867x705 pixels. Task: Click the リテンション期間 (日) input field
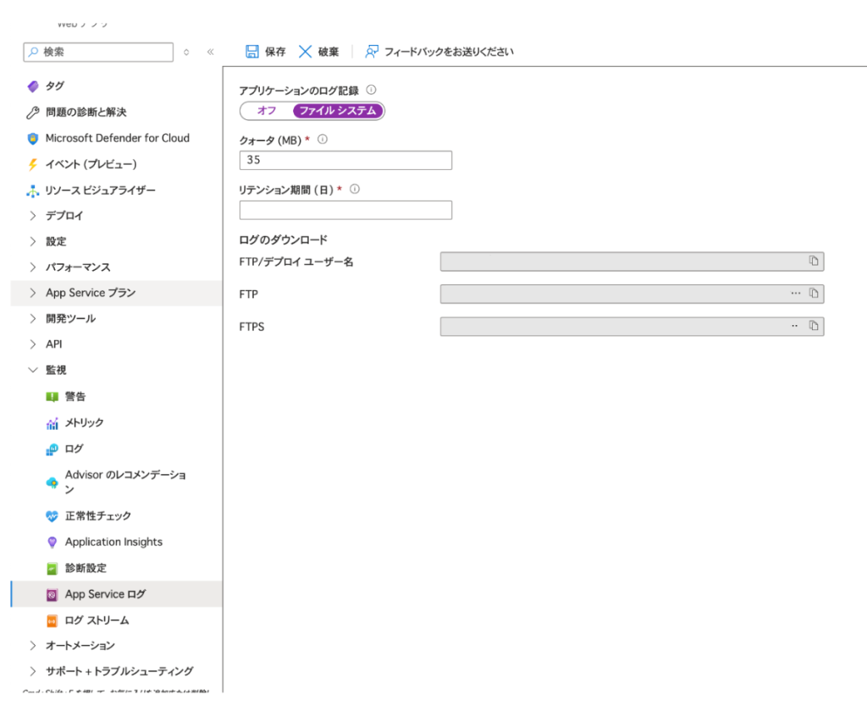(345, 210)
